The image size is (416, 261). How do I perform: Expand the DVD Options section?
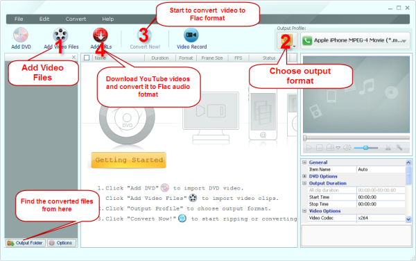click(304, 176)
